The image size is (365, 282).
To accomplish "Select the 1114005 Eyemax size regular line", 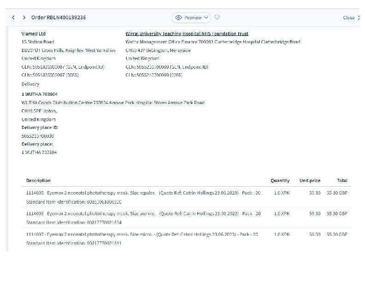I will click(143, 193).
